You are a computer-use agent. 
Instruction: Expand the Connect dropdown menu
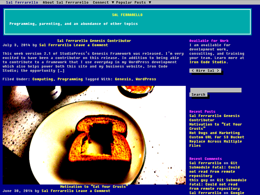[x=103, y=2]
